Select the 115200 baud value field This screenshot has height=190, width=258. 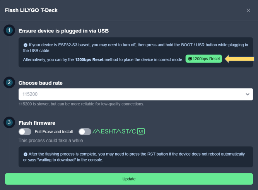tap(136, 94)
